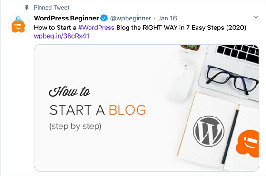Follow the wpbeg.in/38cRx41 link
This screenshot has width=266, height=176.
point(61,36)
